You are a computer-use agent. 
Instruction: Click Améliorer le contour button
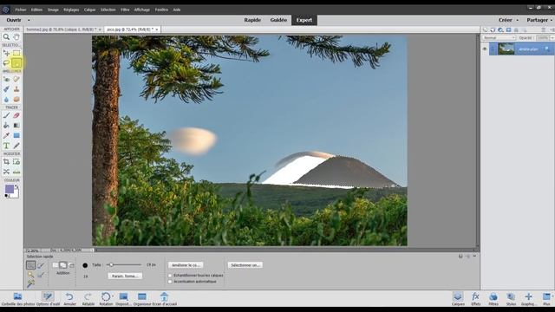pos(186,265)
